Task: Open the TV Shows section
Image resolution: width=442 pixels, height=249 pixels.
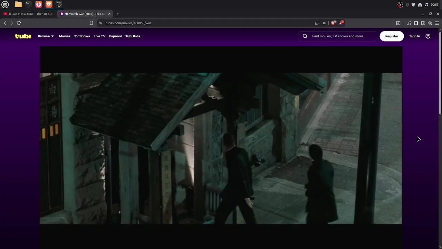Action: 82,36
